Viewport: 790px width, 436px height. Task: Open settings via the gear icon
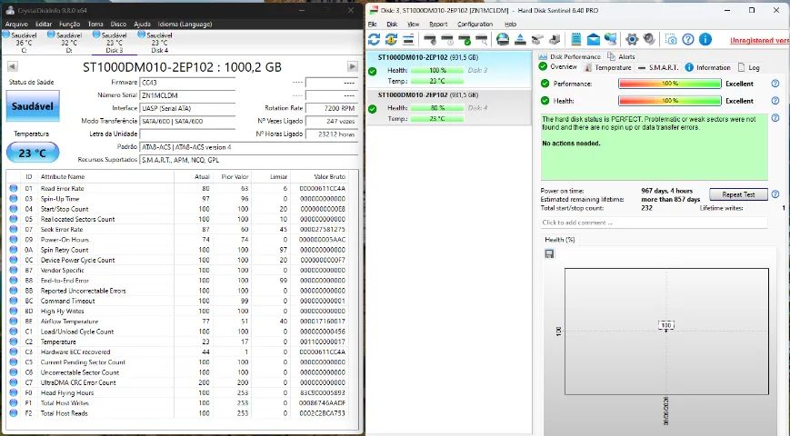pyautogui.click(x=632, y=39)
